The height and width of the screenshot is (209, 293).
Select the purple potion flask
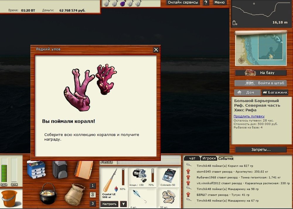tap(123, 3)
